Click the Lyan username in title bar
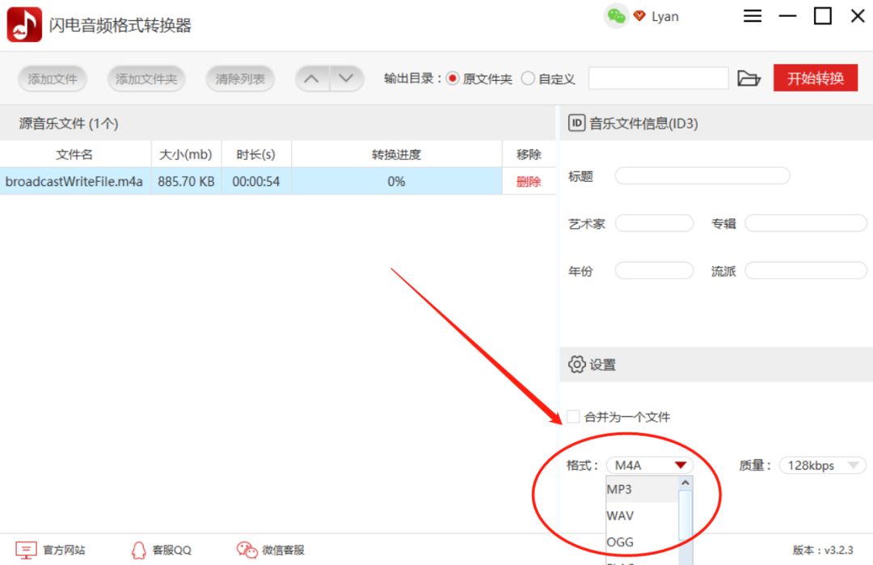Image resolution: width=873 pixels, height=565 pixels. click(664, 17)
